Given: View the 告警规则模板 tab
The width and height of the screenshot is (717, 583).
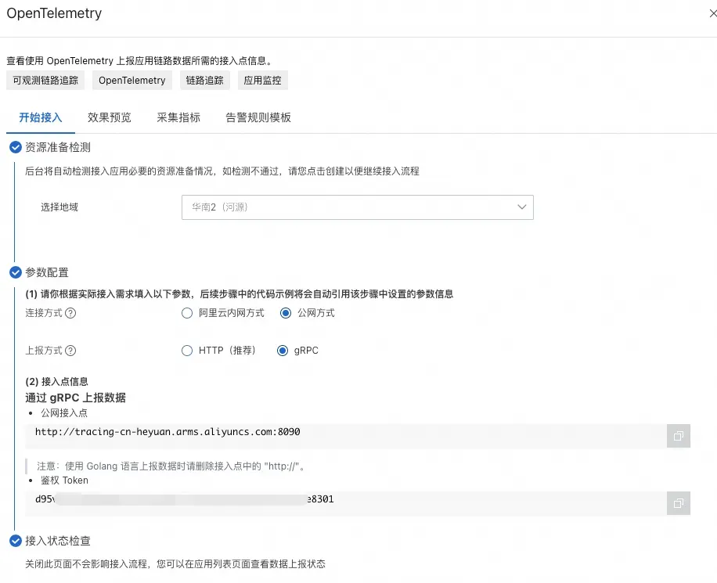Looking at the screenshot, I should (x=258, y=117).
